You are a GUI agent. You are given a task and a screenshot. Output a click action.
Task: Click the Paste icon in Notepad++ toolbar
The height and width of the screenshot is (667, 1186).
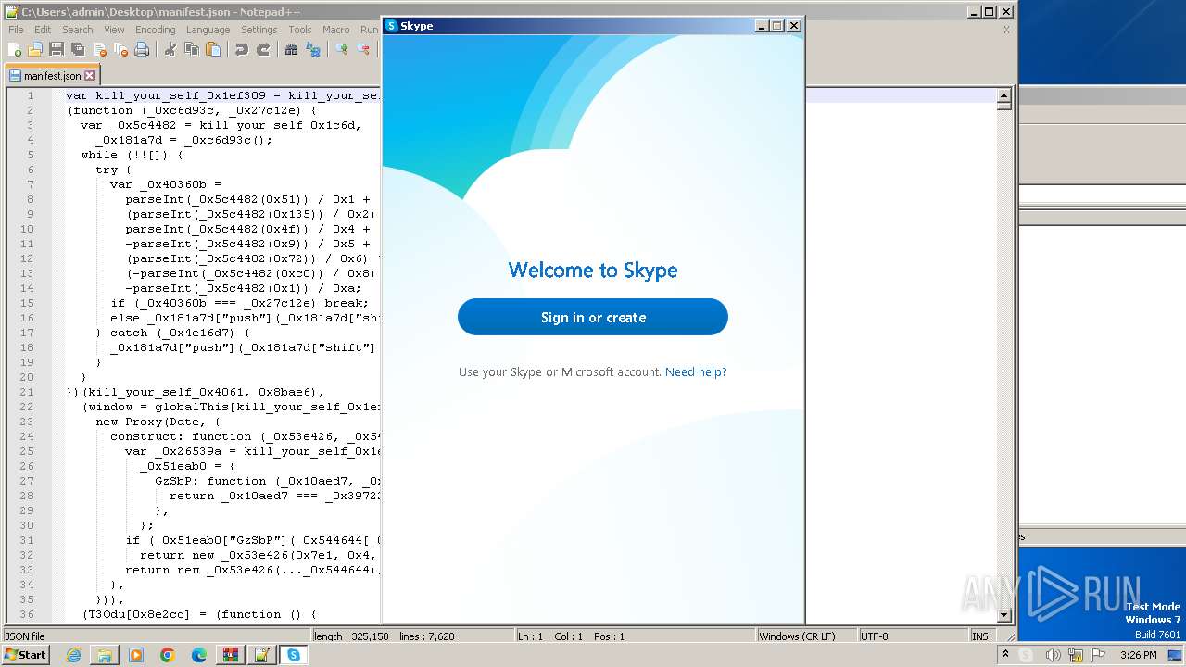point(213,50)
